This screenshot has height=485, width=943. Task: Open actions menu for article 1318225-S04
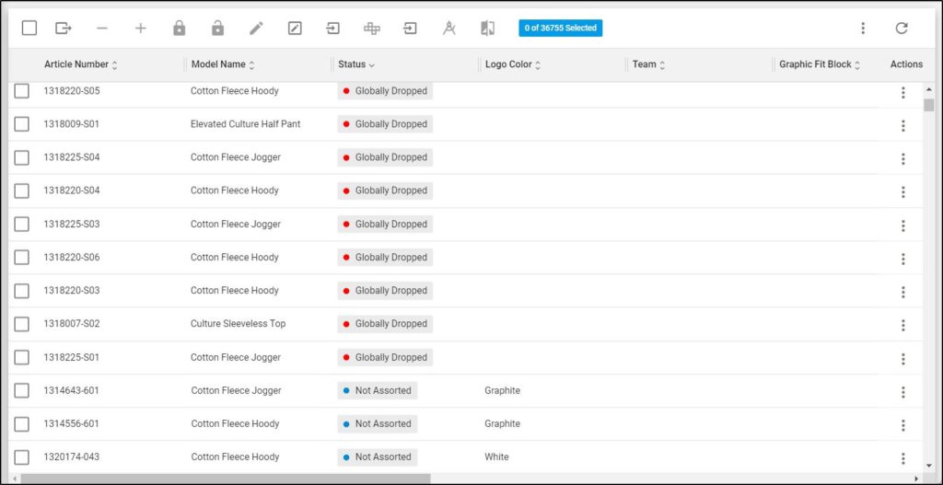902,158
